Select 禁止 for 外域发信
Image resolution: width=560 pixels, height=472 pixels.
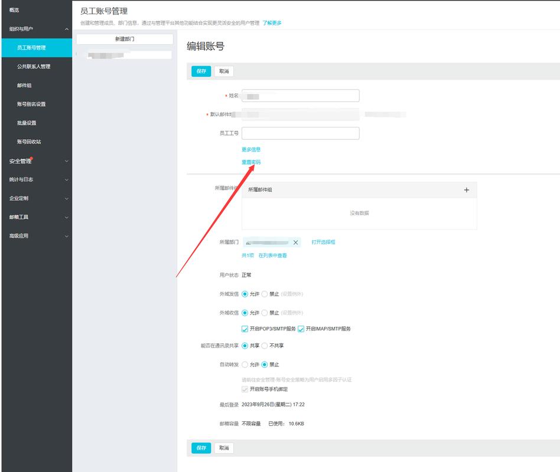(265, 294)
